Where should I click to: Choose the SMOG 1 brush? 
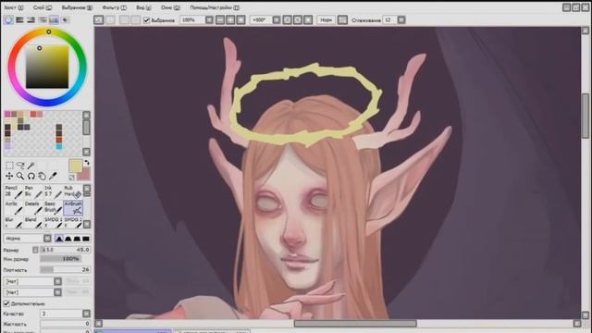tap(53, 223)
